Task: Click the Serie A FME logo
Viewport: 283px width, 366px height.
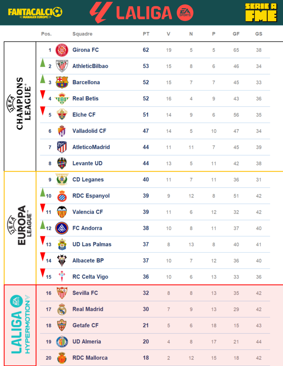Action: (260, 13)
